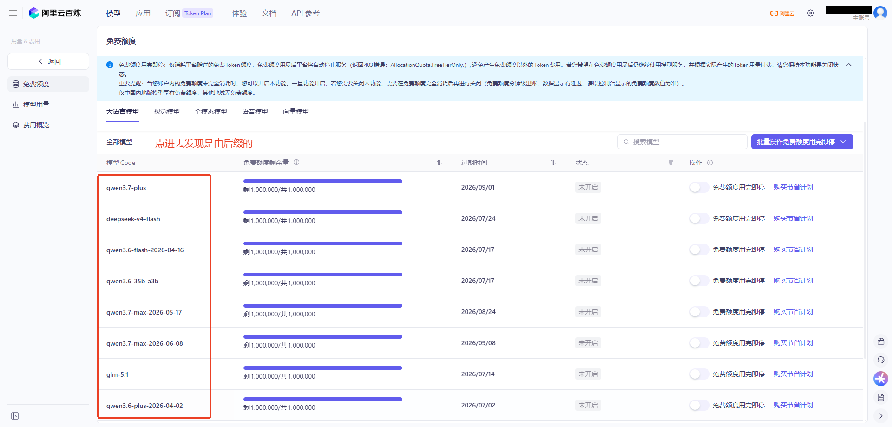Click 购买节省计划 for qwen3.7-max-2026-06-08

[794, 343]
